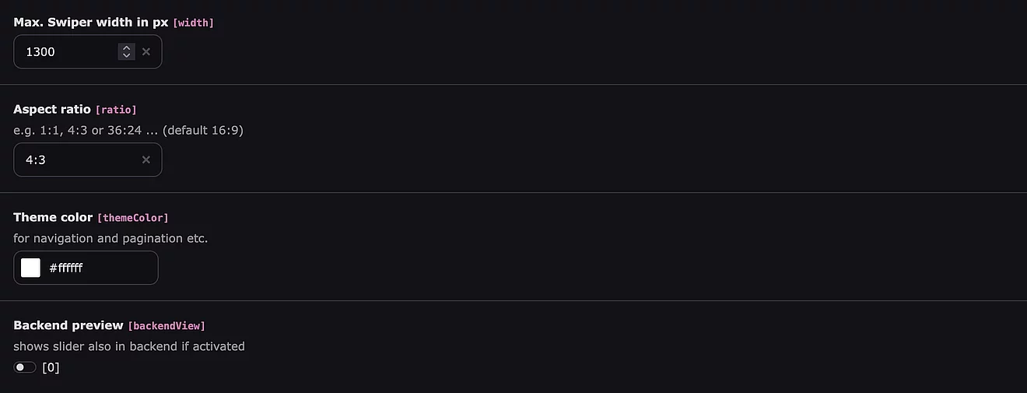
Task: Click the pink [ratio] field tag
Action: 116,110
